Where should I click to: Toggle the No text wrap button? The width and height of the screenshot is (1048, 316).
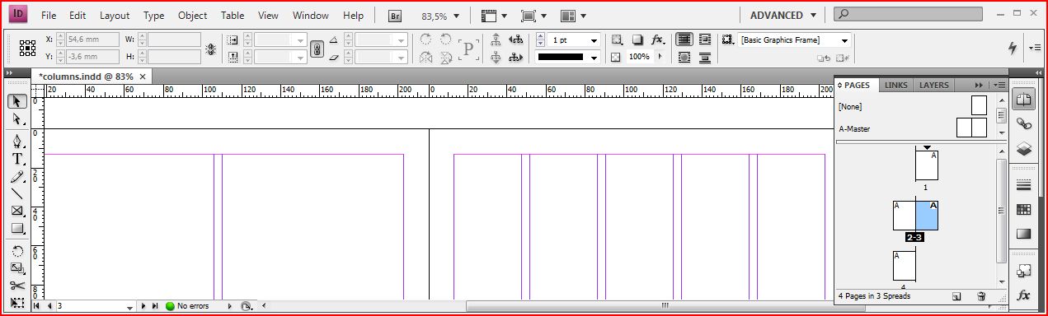click(x=684, y=39)
